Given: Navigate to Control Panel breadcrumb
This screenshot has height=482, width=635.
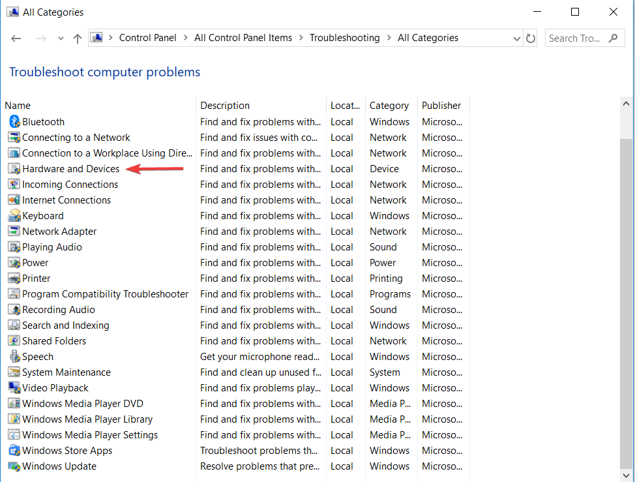Looking at the screenshot, I should coord(147,38).
